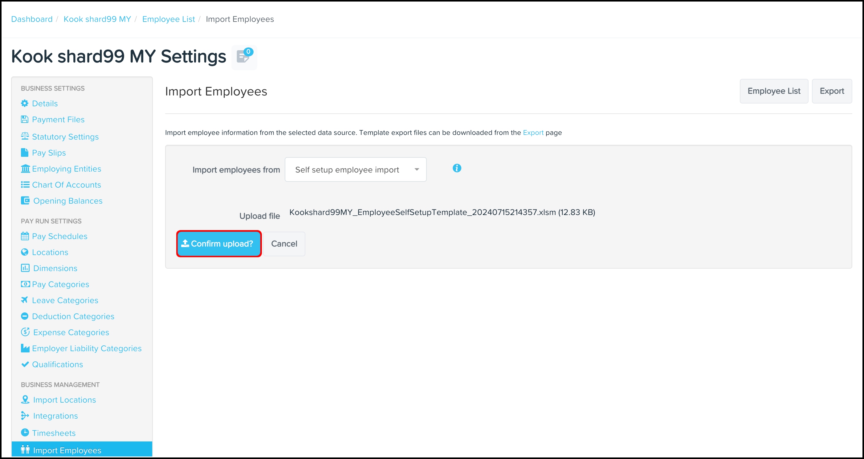Go to Import Employees in the sidebar

[67, 450]
